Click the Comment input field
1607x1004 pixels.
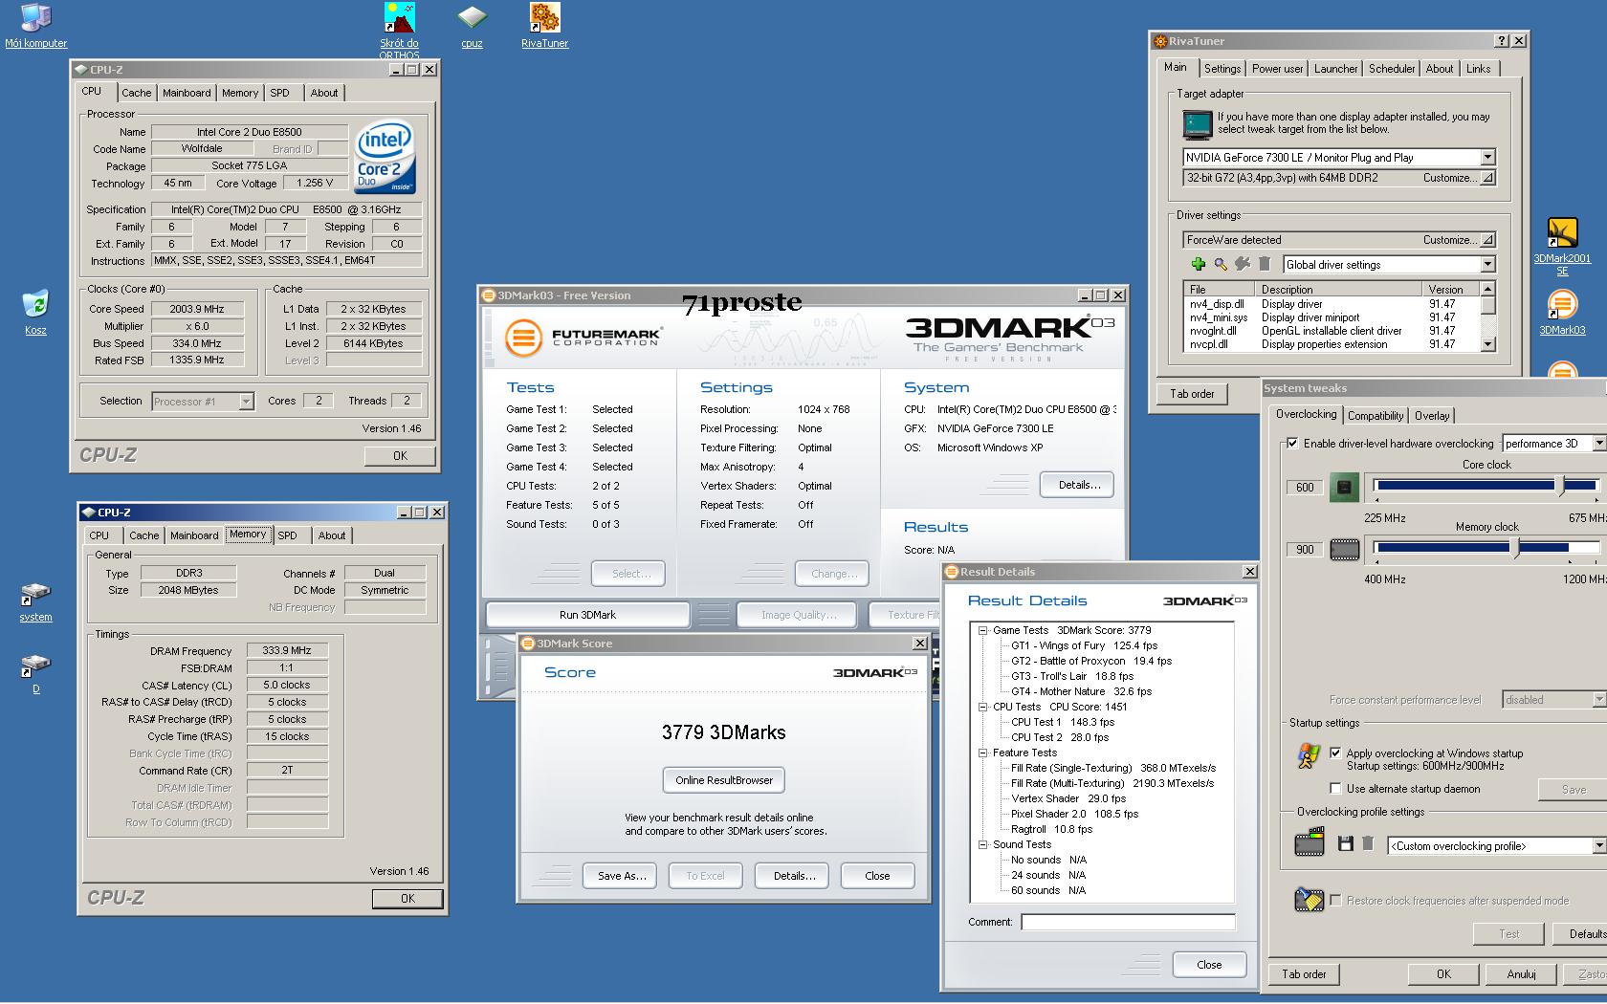pyautogui.click(x=1128, y=923)
